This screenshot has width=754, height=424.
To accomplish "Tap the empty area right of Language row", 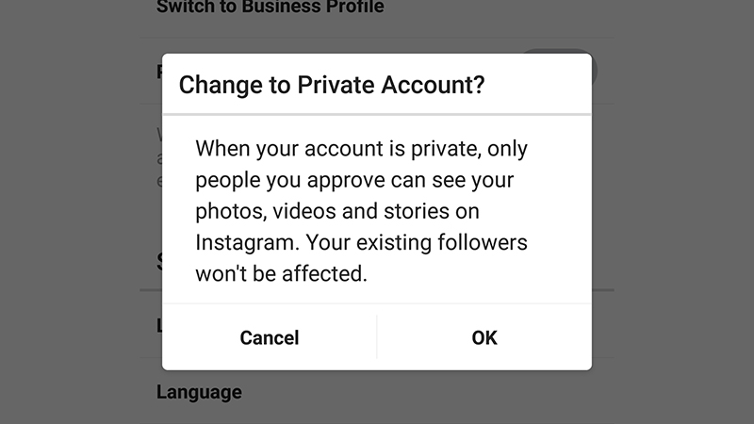I will pos(428,392).
